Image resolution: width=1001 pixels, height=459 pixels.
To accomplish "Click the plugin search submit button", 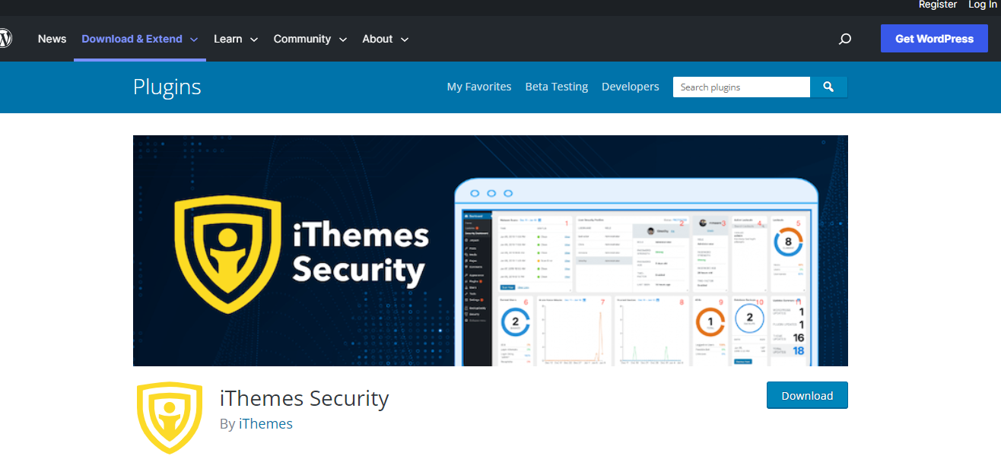I will (x=829, y=87).
